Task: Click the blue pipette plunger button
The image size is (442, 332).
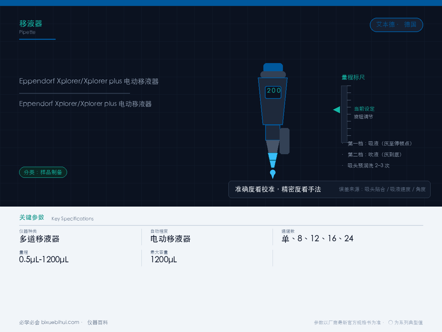Action: [273, 67]
